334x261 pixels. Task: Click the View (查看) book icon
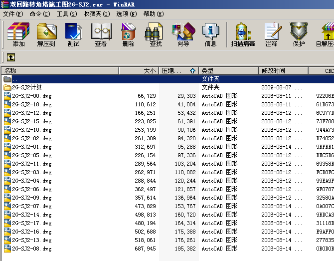(101, 31)
